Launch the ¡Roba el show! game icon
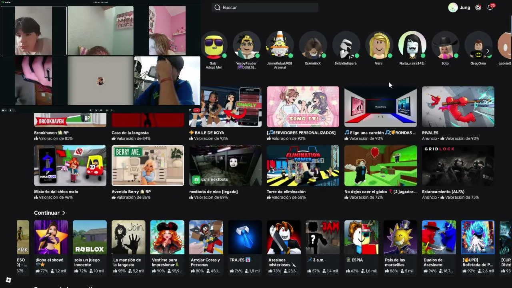 coord(51,237)
